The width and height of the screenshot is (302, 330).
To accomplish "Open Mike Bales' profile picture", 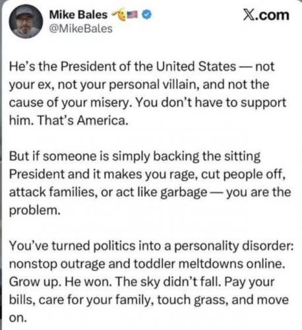I will (x=26, y=21).
